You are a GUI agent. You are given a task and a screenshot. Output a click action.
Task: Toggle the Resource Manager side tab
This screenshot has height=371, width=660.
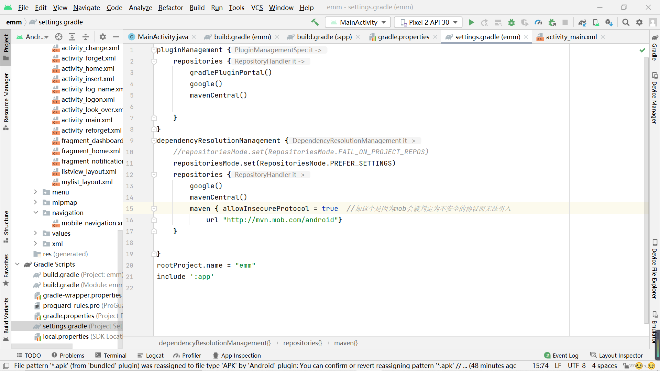pos(6,101)
